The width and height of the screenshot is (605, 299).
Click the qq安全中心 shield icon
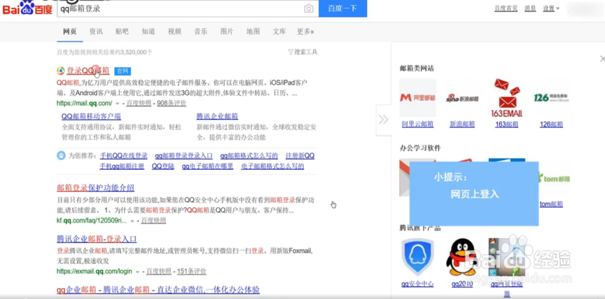(x=417, y=257)
